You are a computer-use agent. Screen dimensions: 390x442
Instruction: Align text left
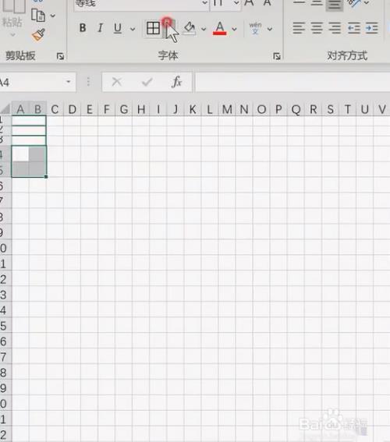pyautogui.click(x=299, y=28)
